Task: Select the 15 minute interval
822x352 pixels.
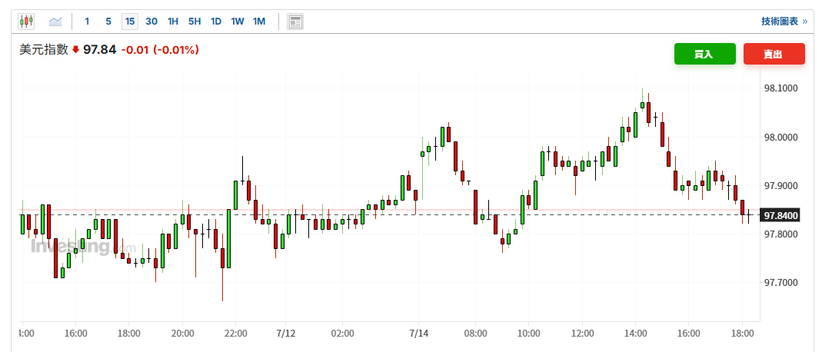Action: point(130,22)
